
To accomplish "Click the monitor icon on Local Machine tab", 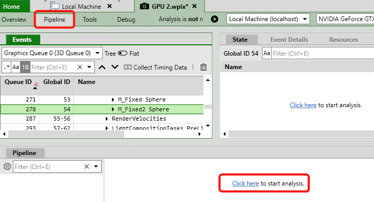I will (55, 6).
